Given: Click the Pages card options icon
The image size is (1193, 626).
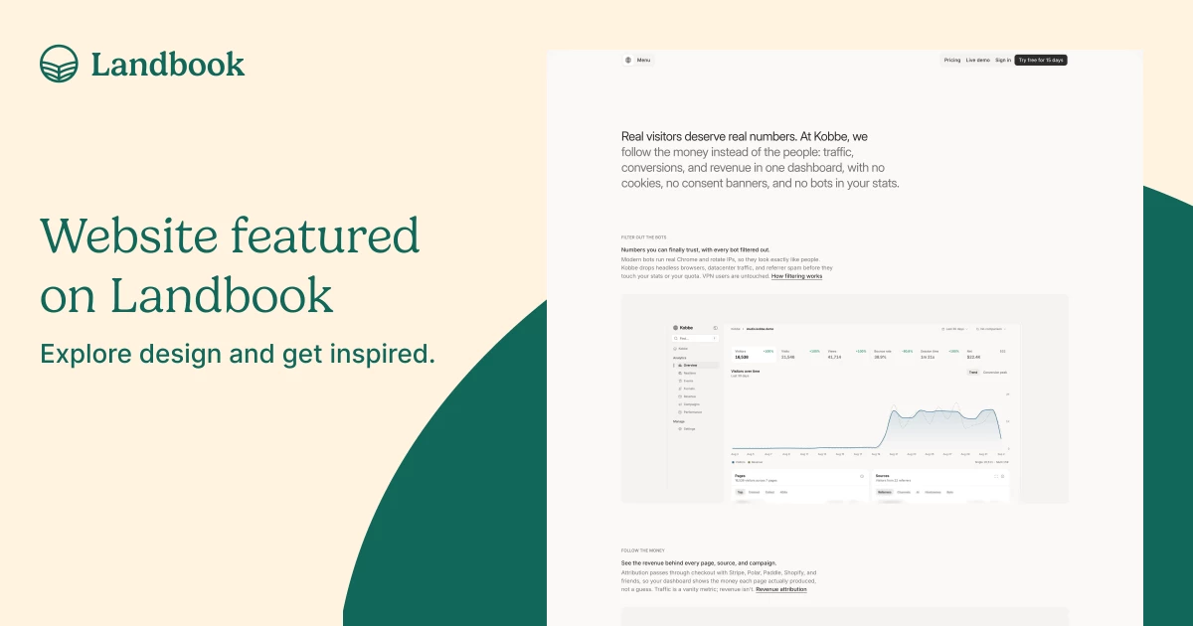Looking at the screenshot, I should pos(862,476).
